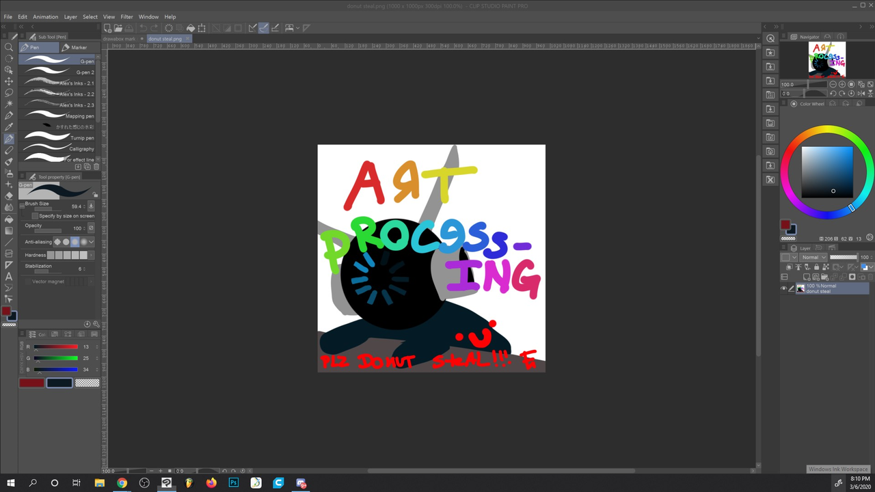Expand the Brush Size preset dropdown
Image resolution: width=875 pixels, height=492 pixels.
click(91, 206)
